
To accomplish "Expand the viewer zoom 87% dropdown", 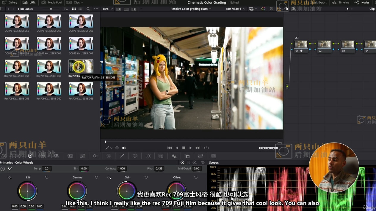I will coord(108,9).
